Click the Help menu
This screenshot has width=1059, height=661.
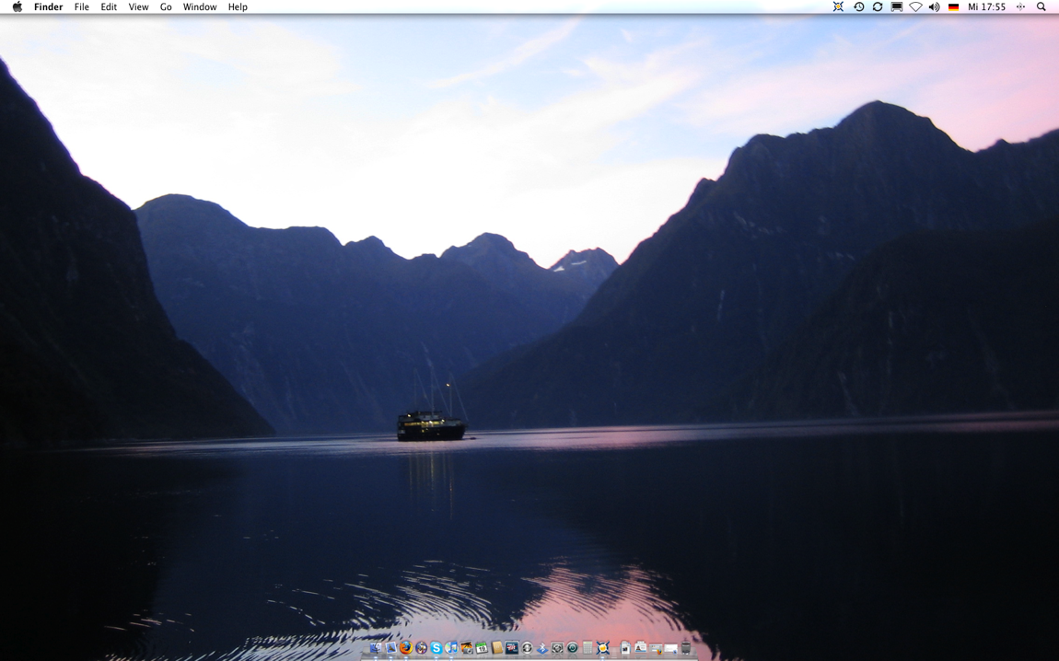pos(238,7)
